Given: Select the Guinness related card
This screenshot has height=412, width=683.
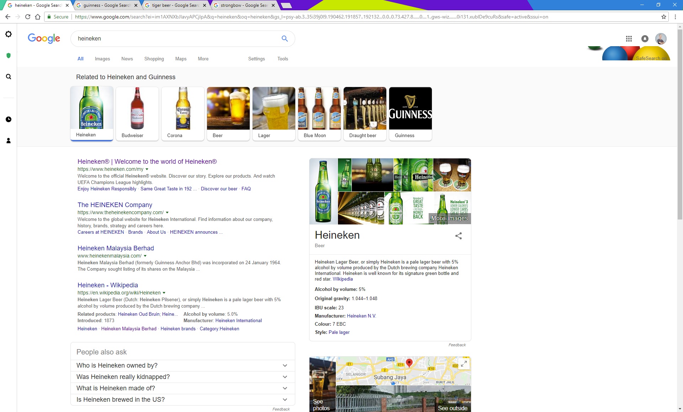Looking at the screenshot, I should click(x=411, y=114).
